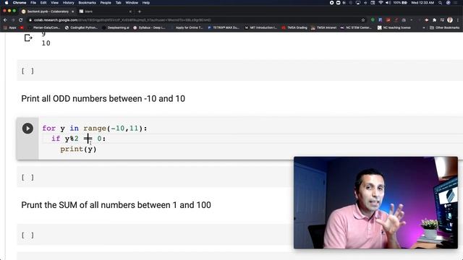Image resolution: width=463 pixels, height=260 pixels.
Task: Open the NC teaching license bookmark
Action: [x=394, y=27]
